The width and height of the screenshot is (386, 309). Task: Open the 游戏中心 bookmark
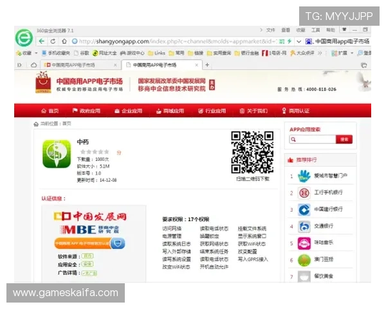(x=132, y=53)
